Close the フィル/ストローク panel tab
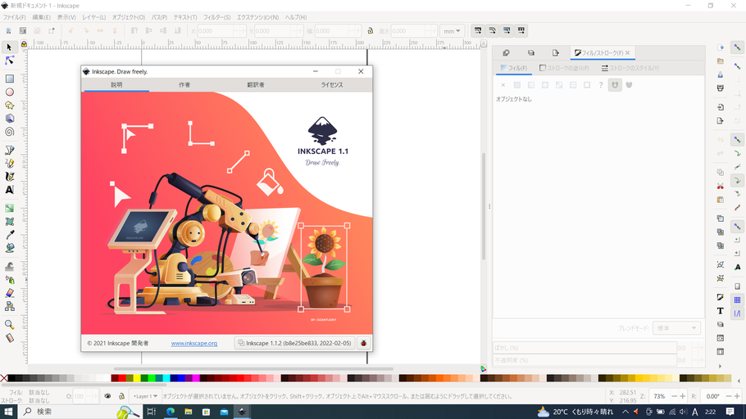This screenshot has width=746, height=419. pos(627,52)
